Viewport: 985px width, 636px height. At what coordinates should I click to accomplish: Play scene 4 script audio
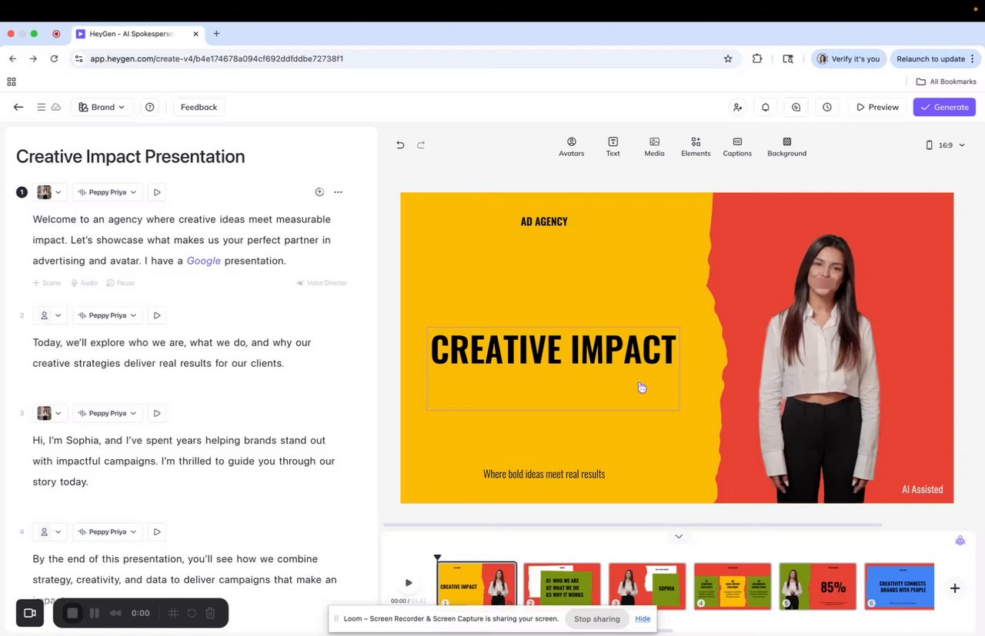point(157,531)
